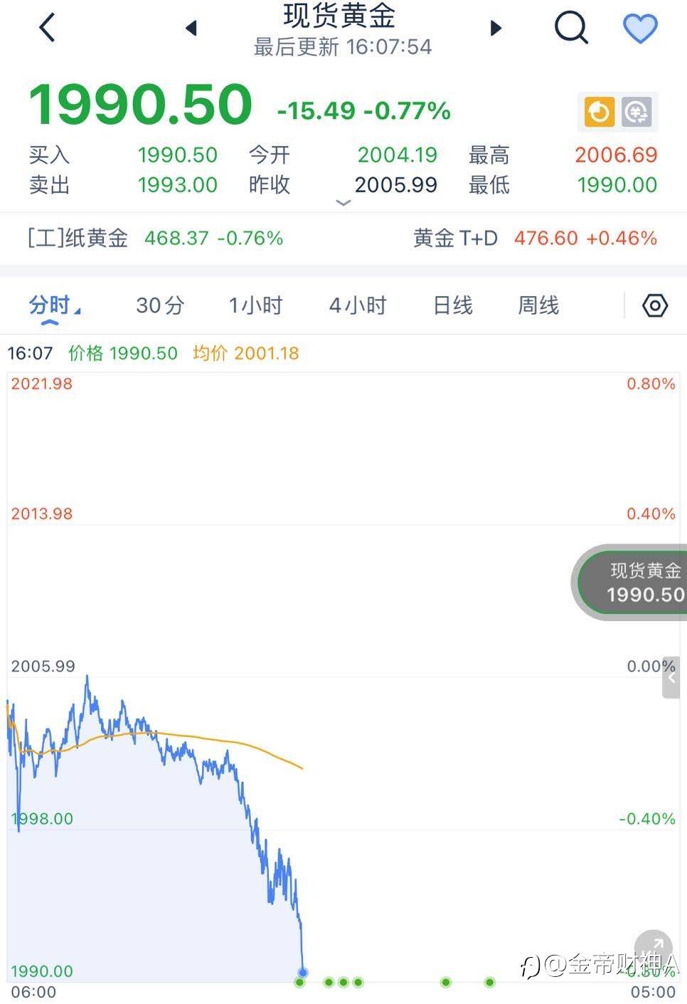Open search with the magnifier icon
Image resolution: width=687 pixels, height=1004 pixels.
click(570, 28)
